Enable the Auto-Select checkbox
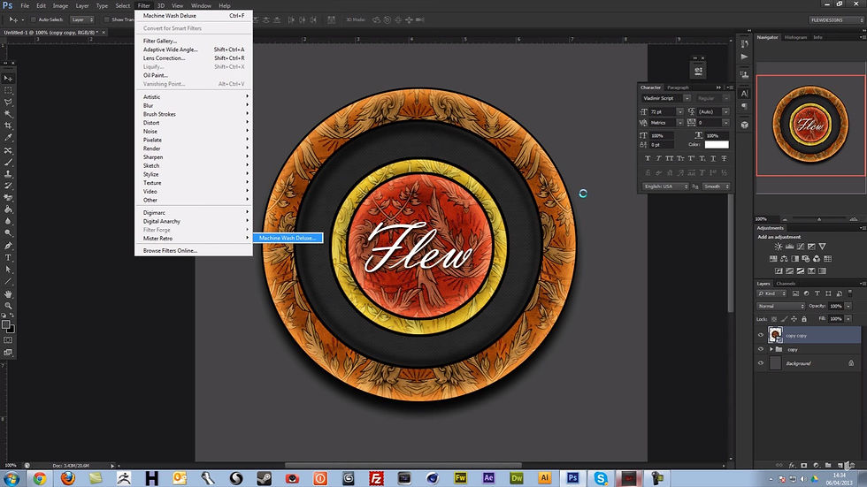 34,19
